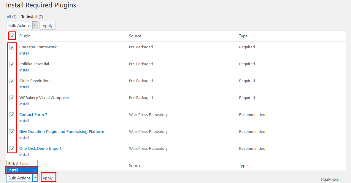Uncheck the One Click Demo Import checkbox
The image size is (351, 183).
point(12,149)
